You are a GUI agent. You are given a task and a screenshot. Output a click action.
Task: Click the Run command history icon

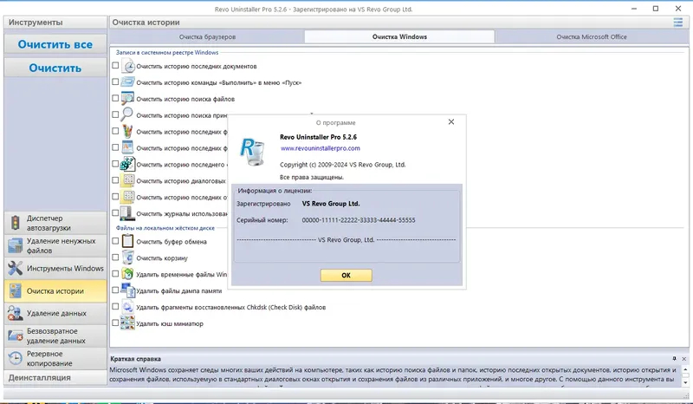127,82
